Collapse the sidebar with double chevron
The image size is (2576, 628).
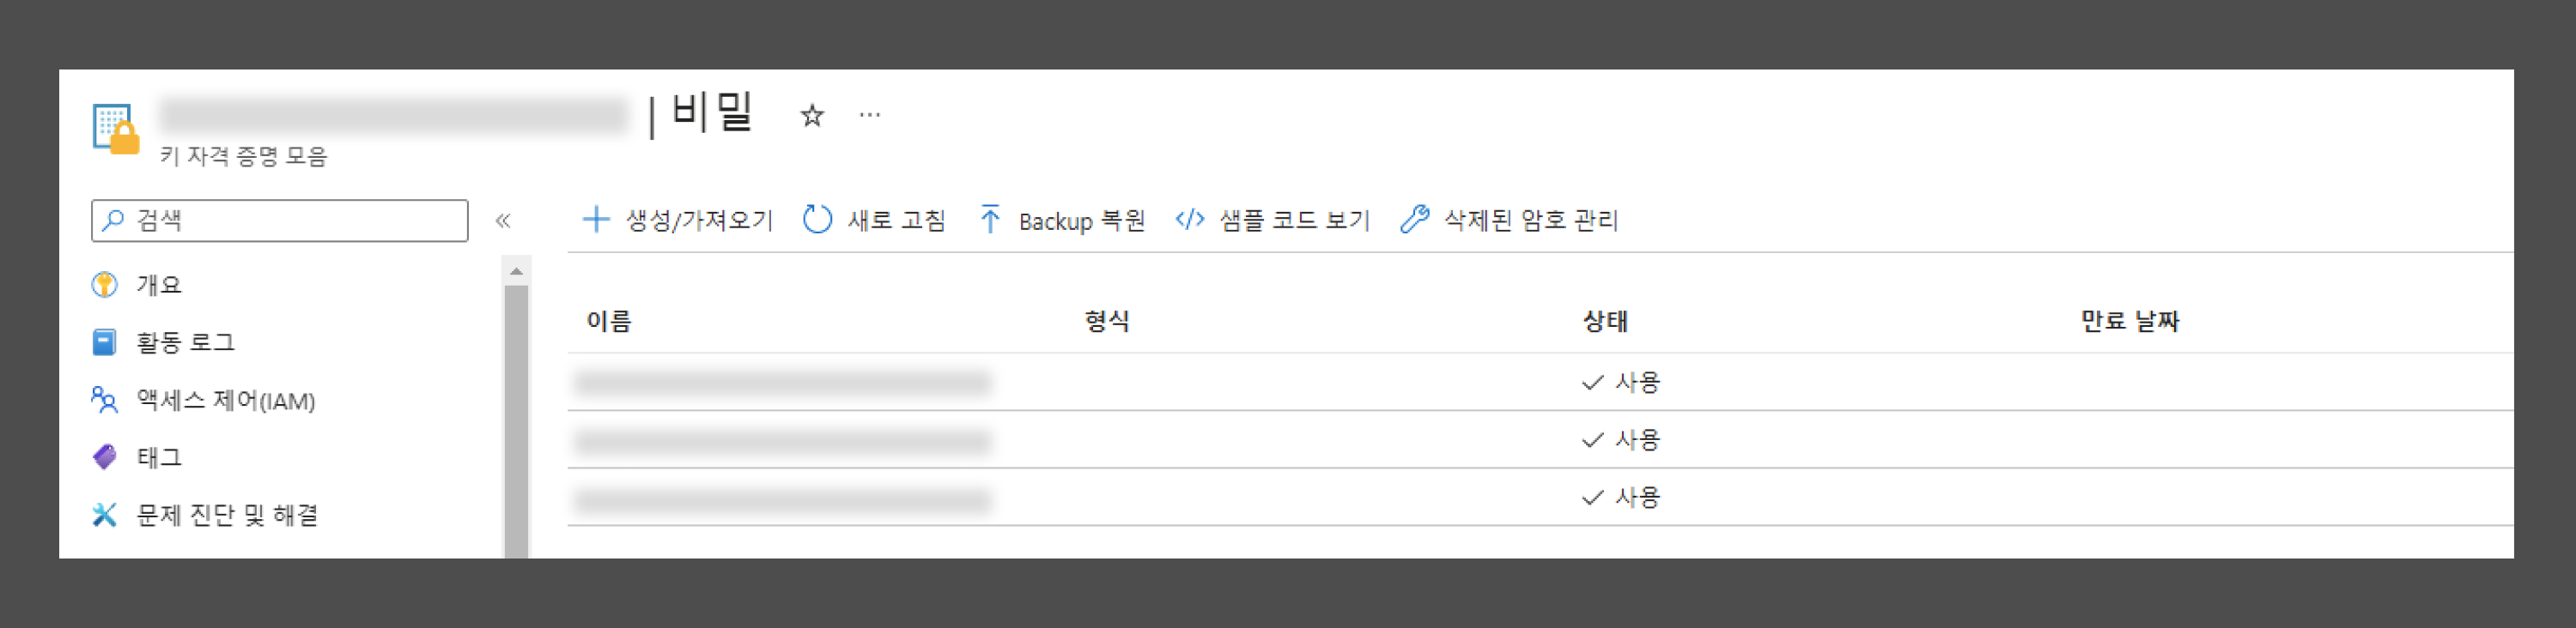tap(503, 220)
